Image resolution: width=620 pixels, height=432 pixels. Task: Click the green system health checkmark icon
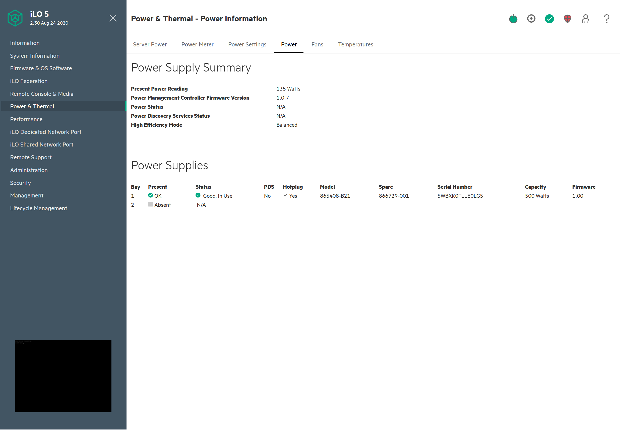point(549,19)
